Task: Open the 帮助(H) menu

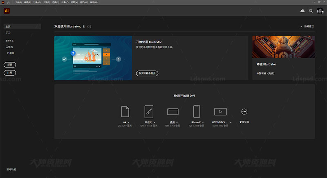Action: pyautogui.click(x=94, y=2)
